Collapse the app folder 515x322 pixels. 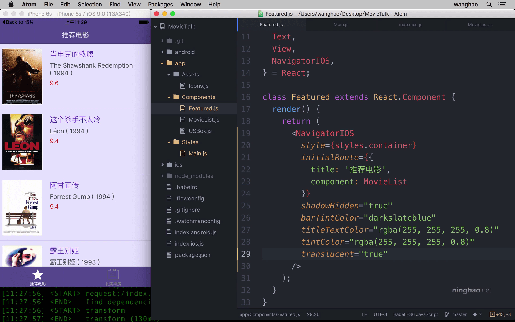point(162,63)
